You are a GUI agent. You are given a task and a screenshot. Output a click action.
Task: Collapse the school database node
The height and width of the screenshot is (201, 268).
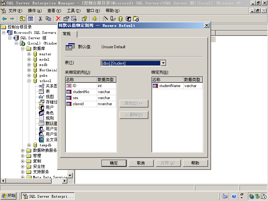pos(29,81)
